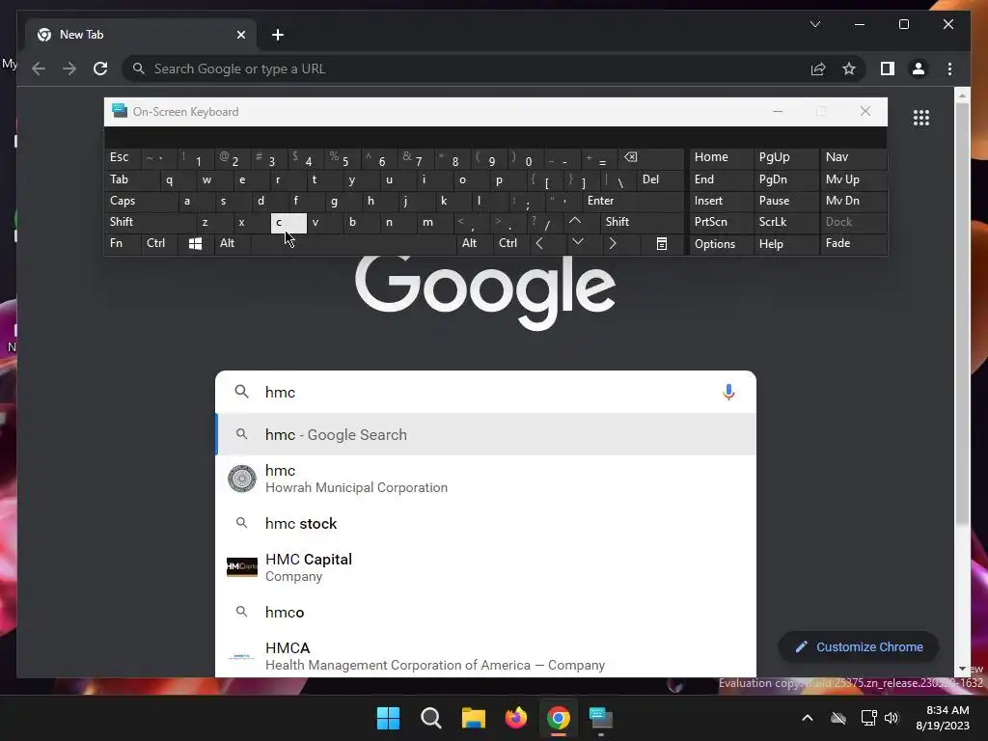Select the hmc - Google Search suggestion
Screen dimensions: 988x741
click(x=486, y=435)
